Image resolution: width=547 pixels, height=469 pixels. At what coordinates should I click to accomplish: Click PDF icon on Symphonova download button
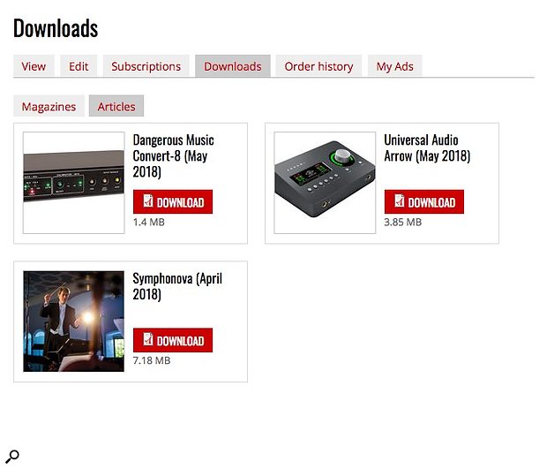[x=148, y=339]
